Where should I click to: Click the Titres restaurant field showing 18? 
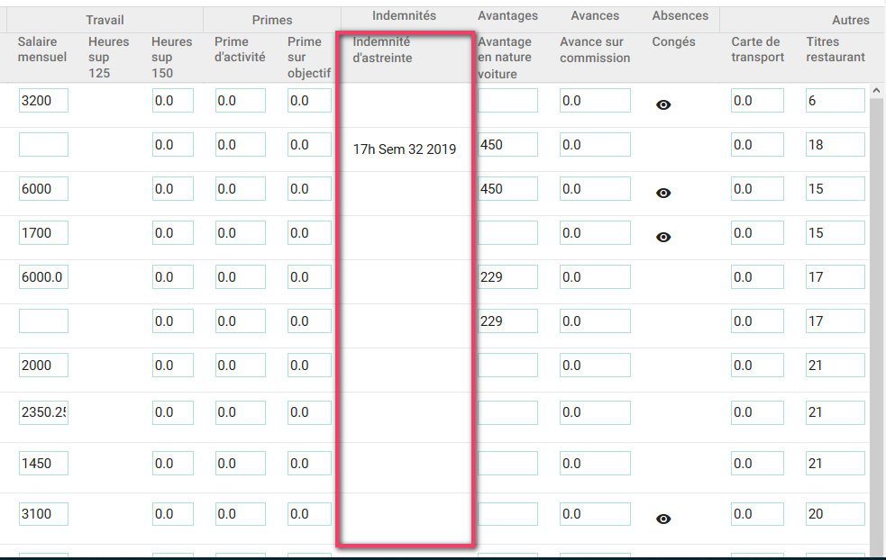835,145
